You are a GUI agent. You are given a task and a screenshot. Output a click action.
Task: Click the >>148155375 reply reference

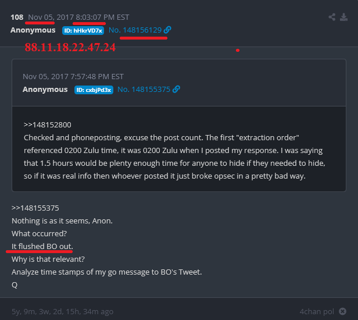click(x=35, y=208)
